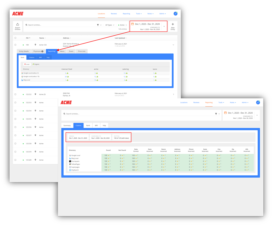Click the map pin icon in row 121220
The height and width of the screenshot is (226, 273).
35,160
